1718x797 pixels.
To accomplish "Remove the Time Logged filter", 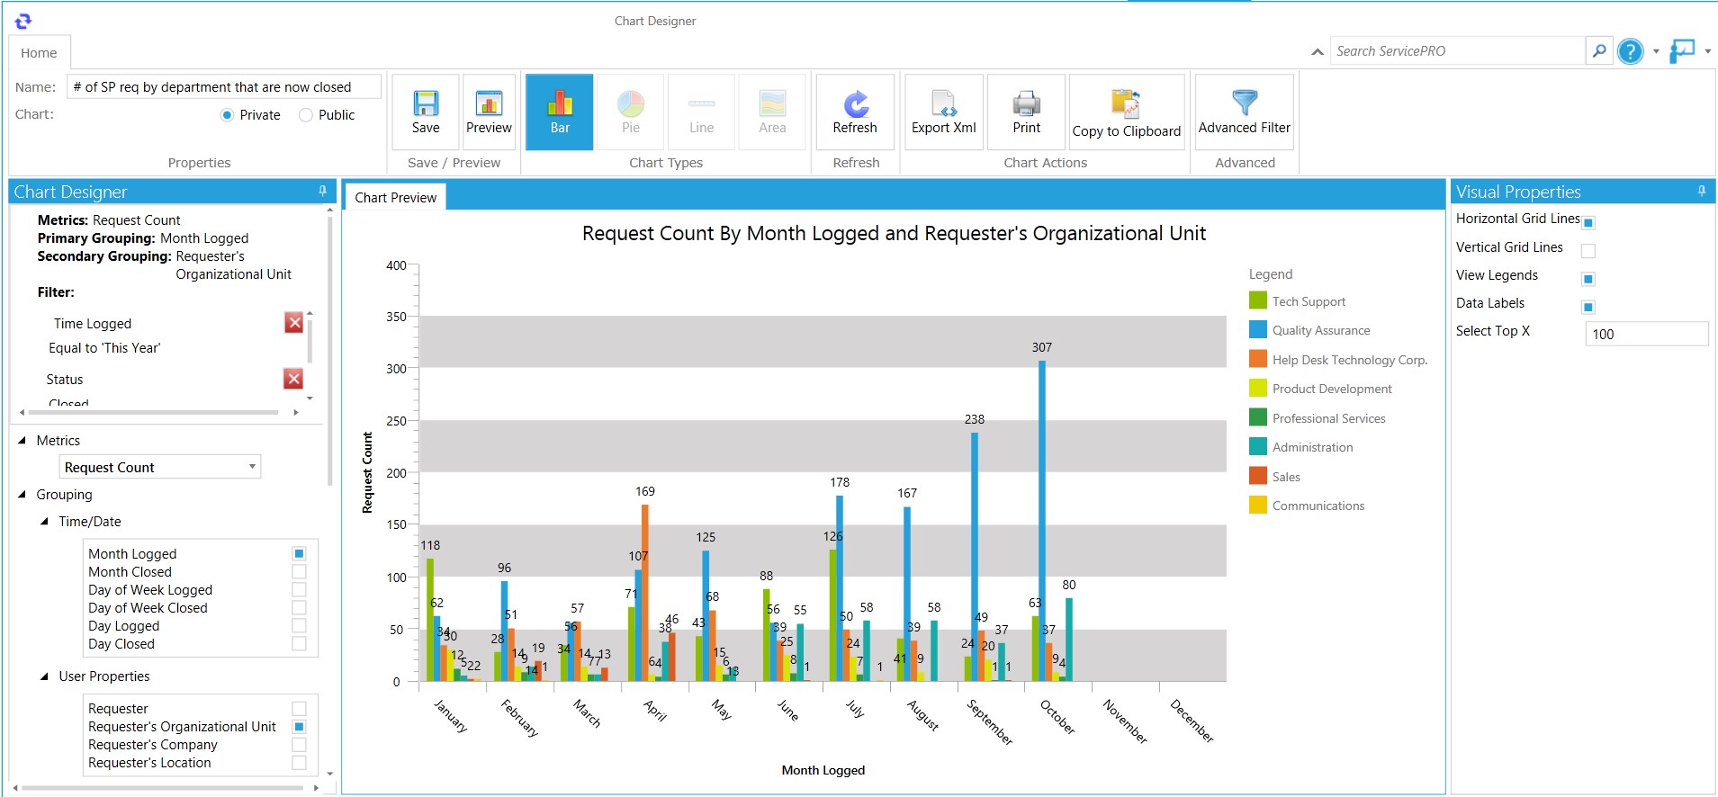I will pos(293,323).
